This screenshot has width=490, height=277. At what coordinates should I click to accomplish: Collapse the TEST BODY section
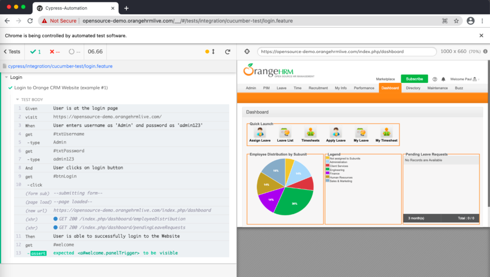point(18,100)
